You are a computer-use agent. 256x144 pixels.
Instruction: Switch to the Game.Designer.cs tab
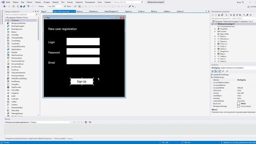111,11
